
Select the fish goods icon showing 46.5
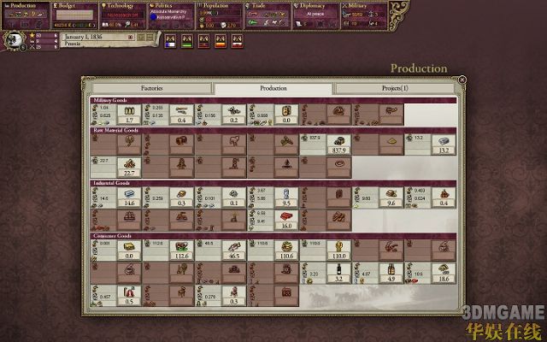tap(233, 247)
